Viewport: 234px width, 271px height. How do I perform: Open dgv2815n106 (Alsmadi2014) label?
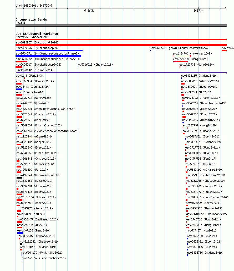pyautogui.click(x=36, y=197)
